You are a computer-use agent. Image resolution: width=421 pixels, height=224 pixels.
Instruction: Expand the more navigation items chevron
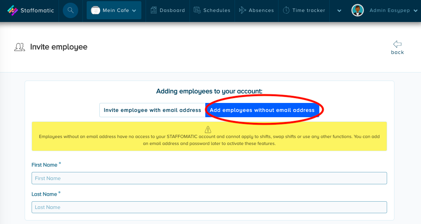pos(339,11)
